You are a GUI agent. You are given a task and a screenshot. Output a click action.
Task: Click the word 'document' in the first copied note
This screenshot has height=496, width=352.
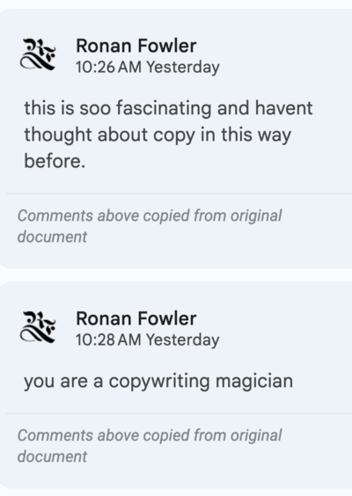point(52,237)
